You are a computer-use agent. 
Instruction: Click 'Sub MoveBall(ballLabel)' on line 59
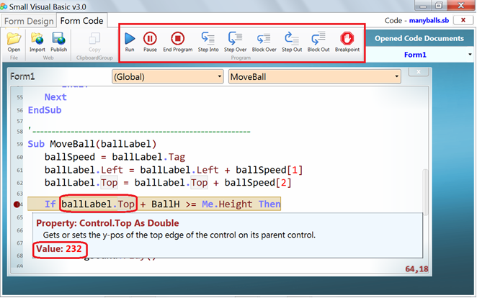pyautogui.click(x=92, y=144)
